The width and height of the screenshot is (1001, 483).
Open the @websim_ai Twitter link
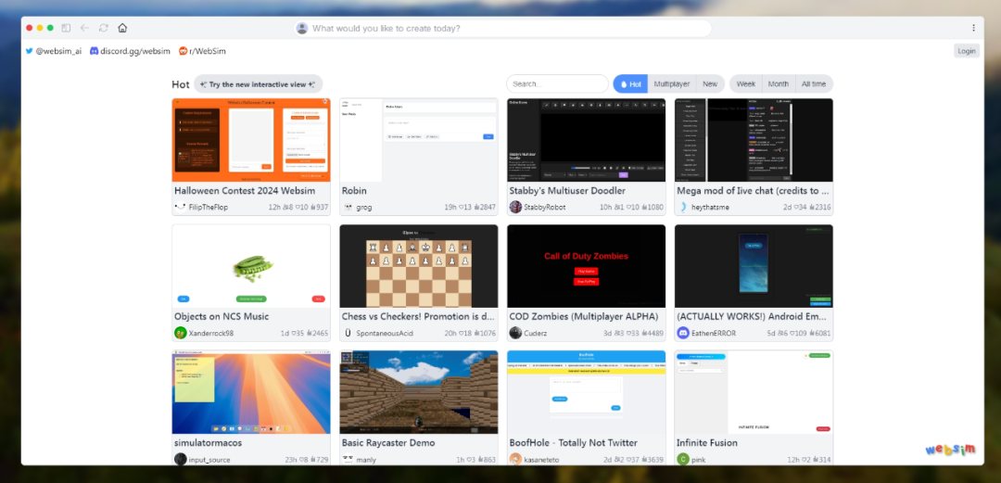pyautogui.click(x=54, y=51)
